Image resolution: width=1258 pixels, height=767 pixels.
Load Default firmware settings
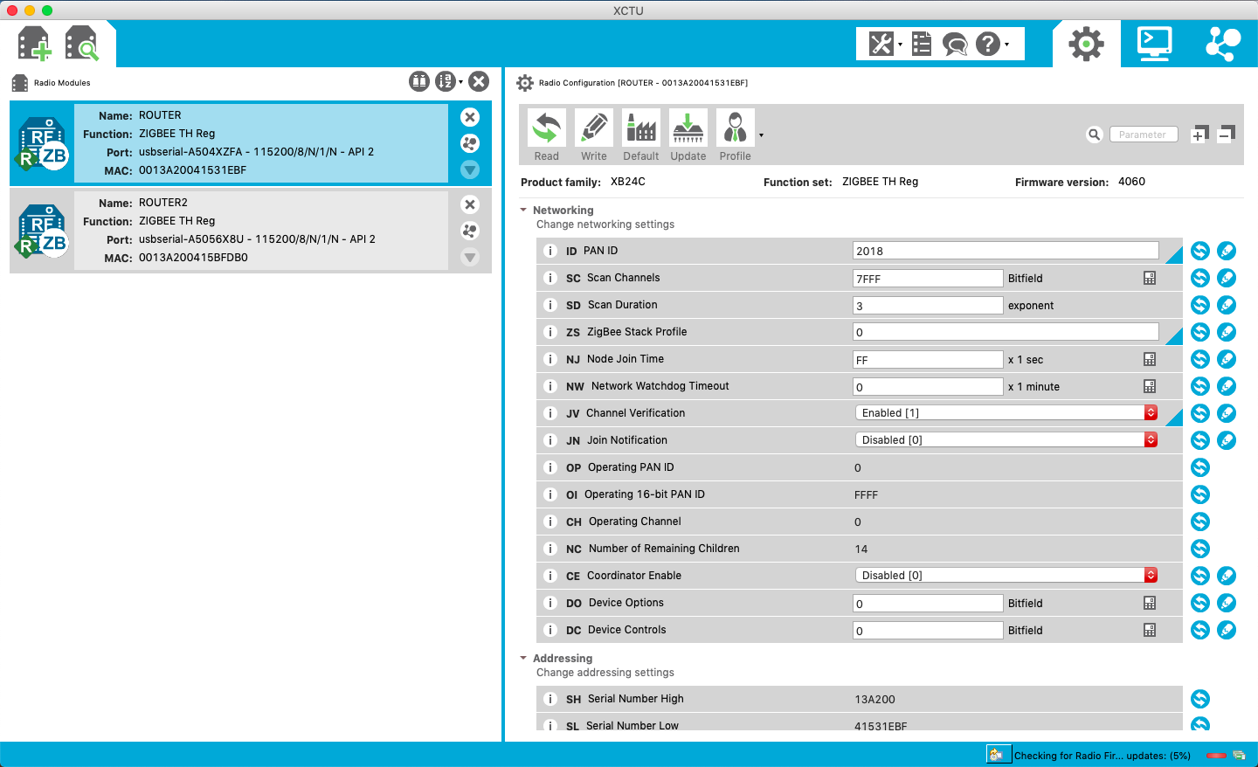click(x=640, y=135)
